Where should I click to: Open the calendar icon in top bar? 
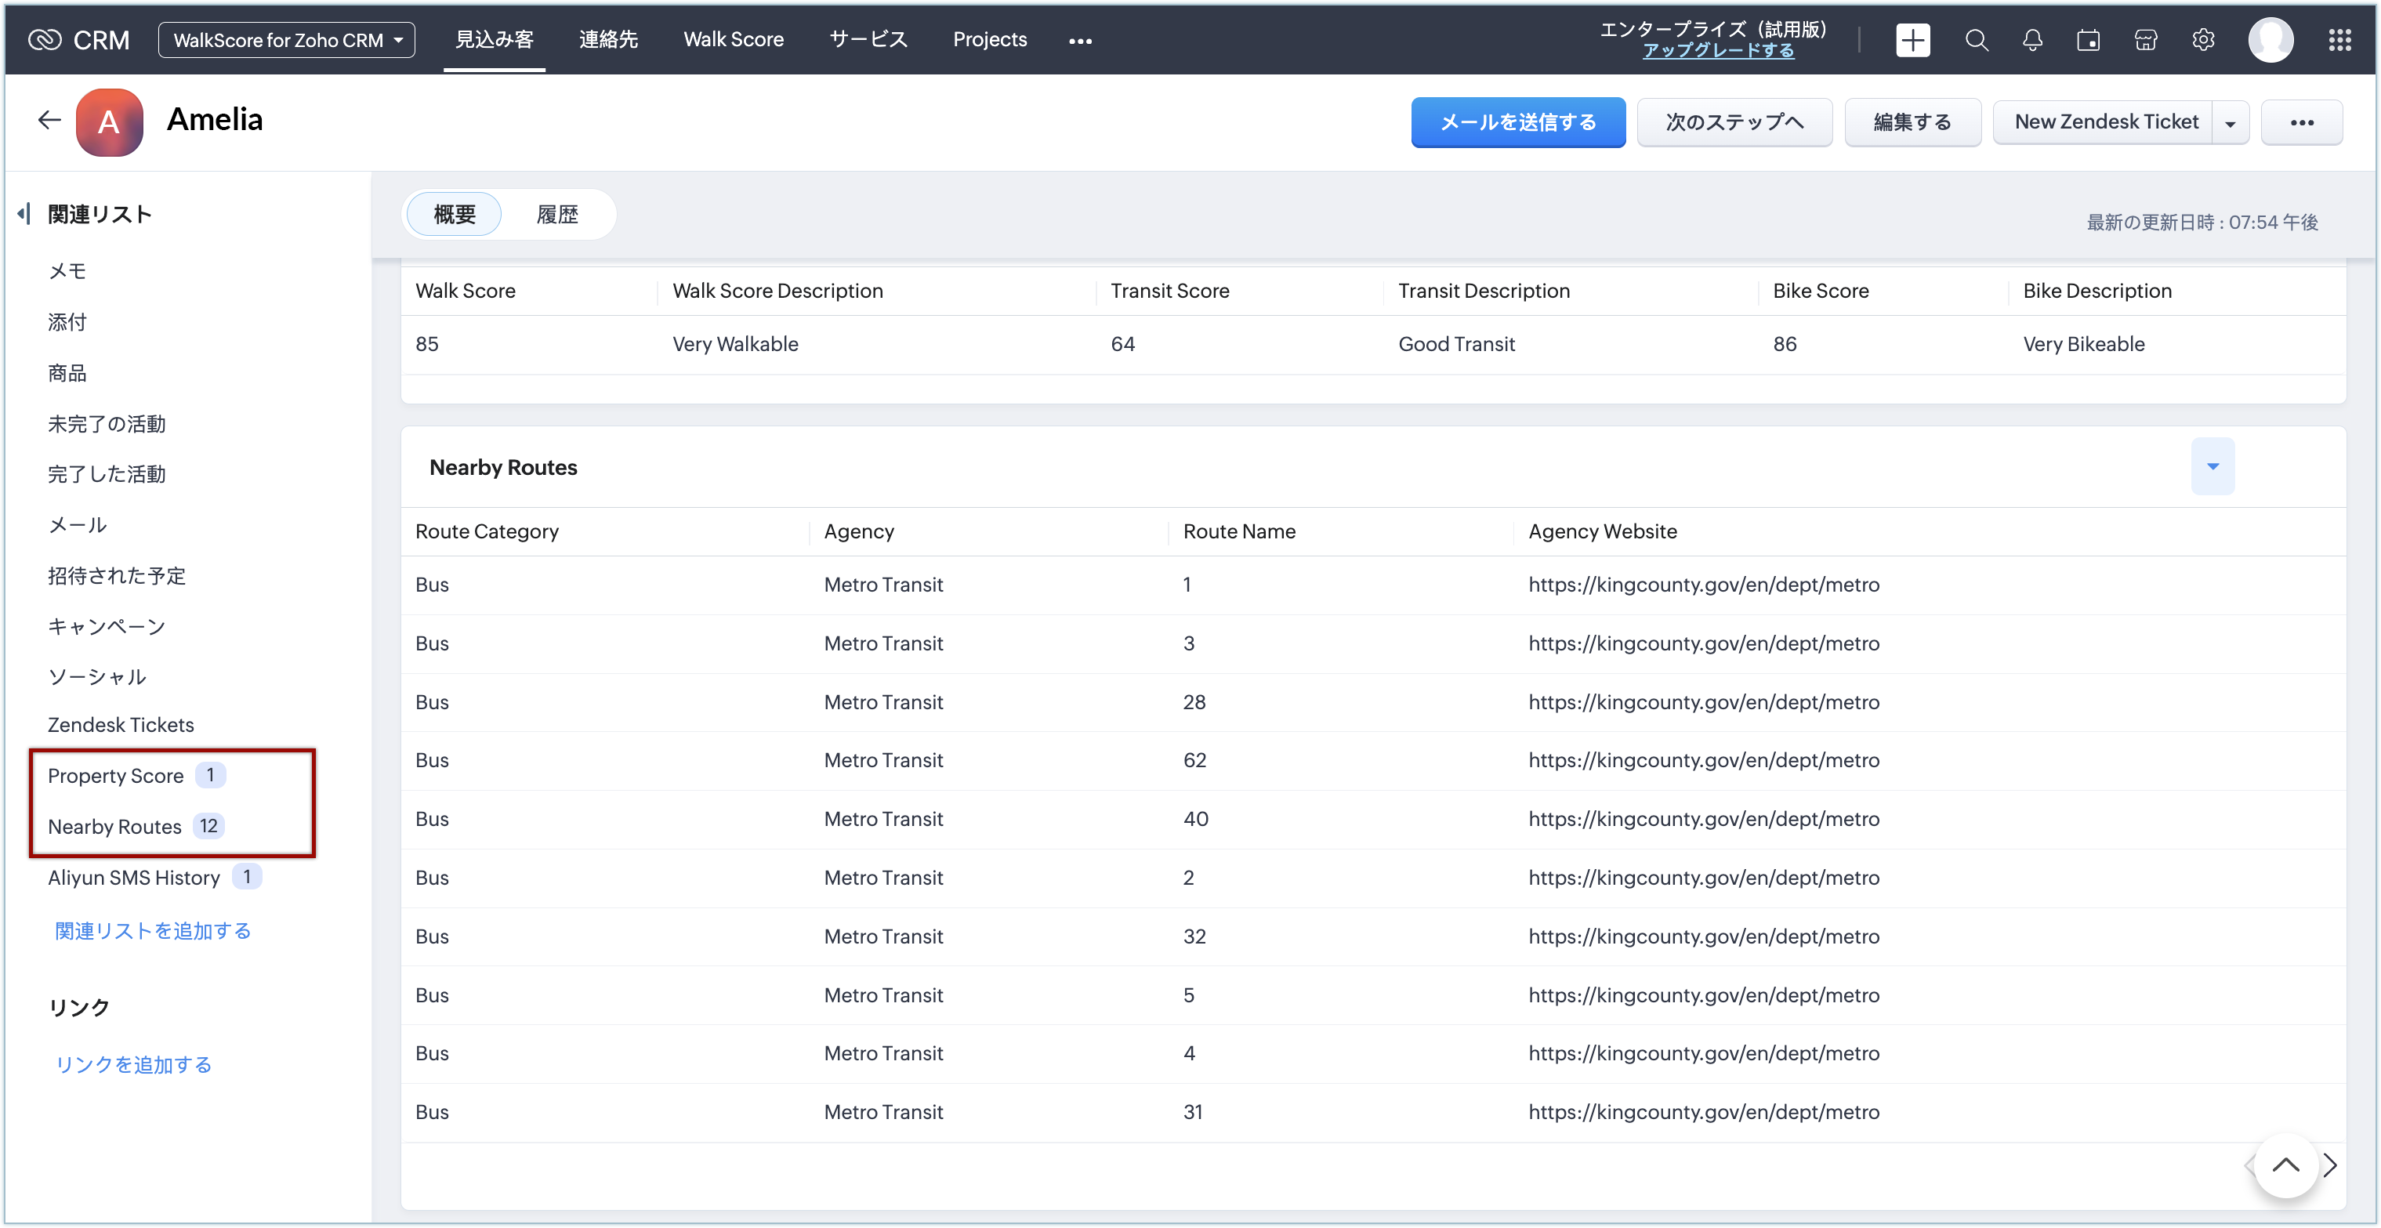click(x=2088, y=40)
